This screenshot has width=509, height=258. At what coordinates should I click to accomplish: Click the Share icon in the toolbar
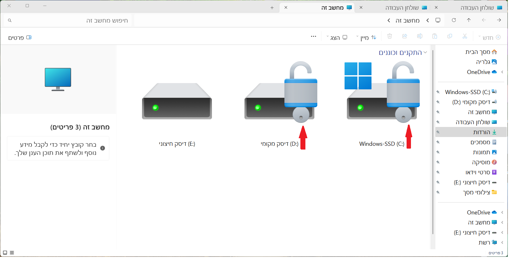405,36
